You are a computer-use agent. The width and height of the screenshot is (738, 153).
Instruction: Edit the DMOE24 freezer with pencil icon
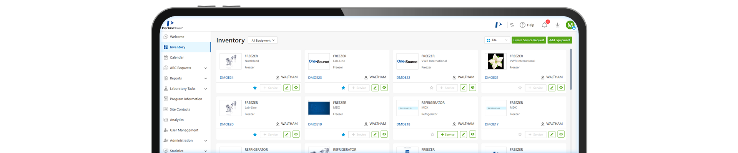coord(287,88)
